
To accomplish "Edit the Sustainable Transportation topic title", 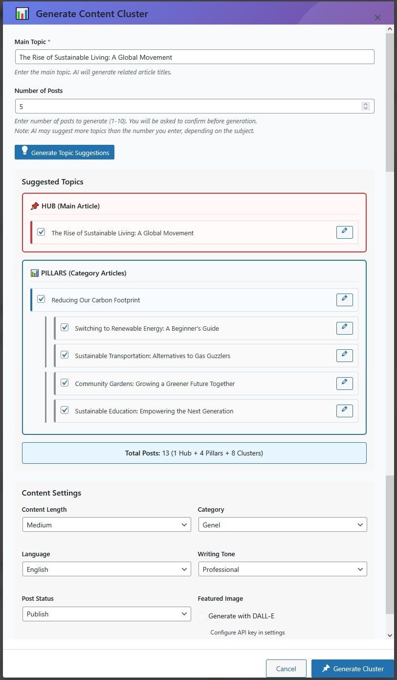I will tap(344, 355).
